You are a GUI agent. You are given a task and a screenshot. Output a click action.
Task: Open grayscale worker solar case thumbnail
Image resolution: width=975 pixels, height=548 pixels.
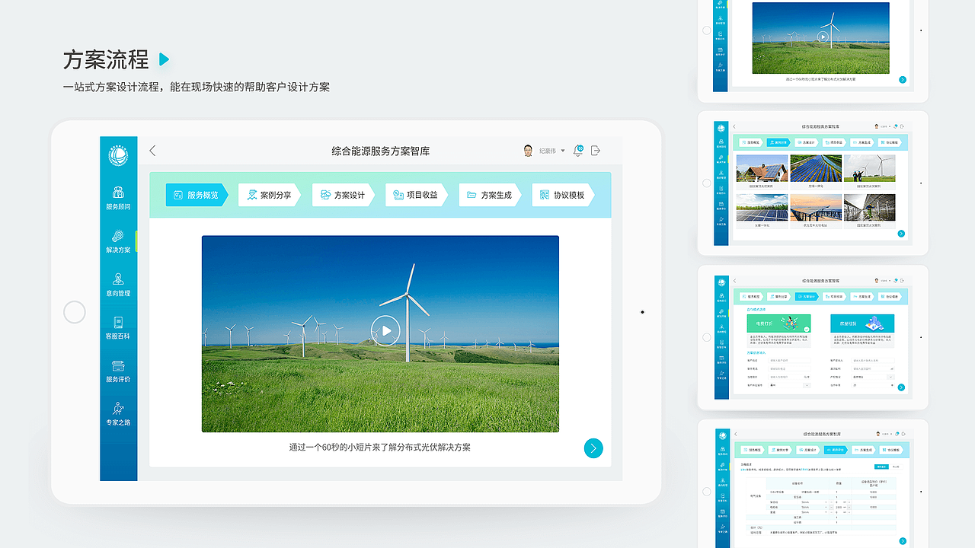click(870, 209)
